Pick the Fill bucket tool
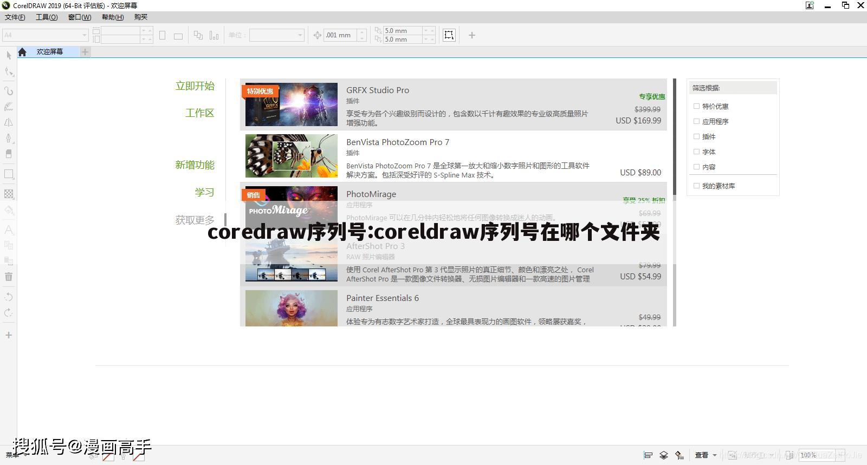 pyautogui.click(x=9, y=210)
